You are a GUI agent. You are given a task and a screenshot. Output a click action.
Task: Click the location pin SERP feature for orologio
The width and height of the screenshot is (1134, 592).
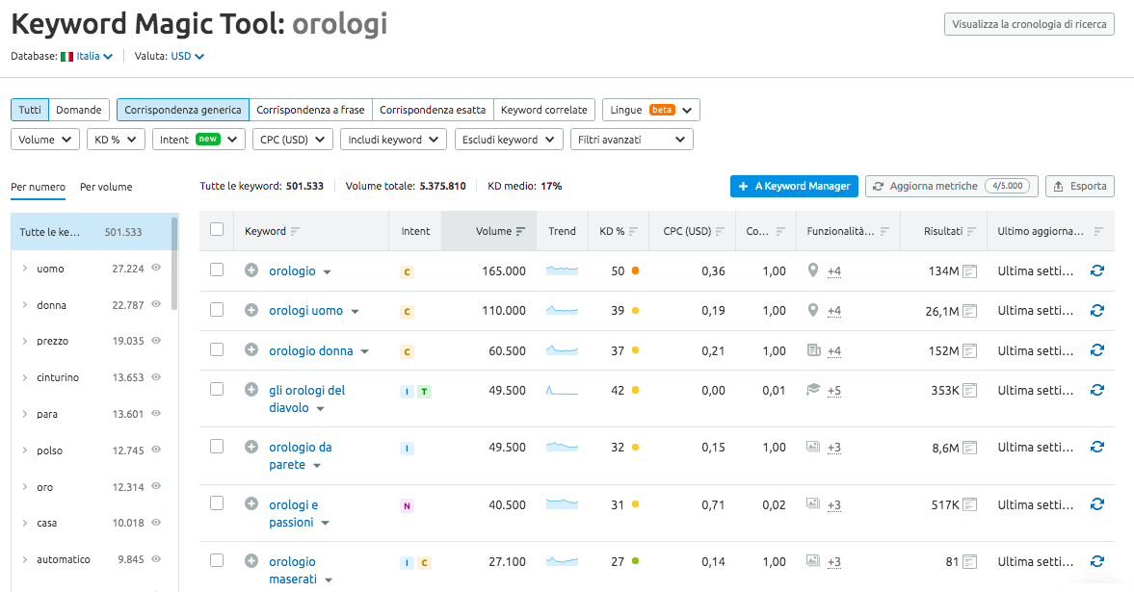tap(813, 271)
